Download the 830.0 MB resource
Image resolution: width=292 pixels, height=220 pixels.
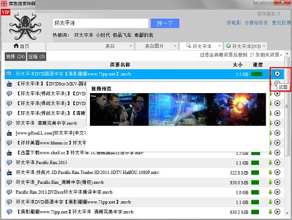pyautogui.click(x=270, y=182)
